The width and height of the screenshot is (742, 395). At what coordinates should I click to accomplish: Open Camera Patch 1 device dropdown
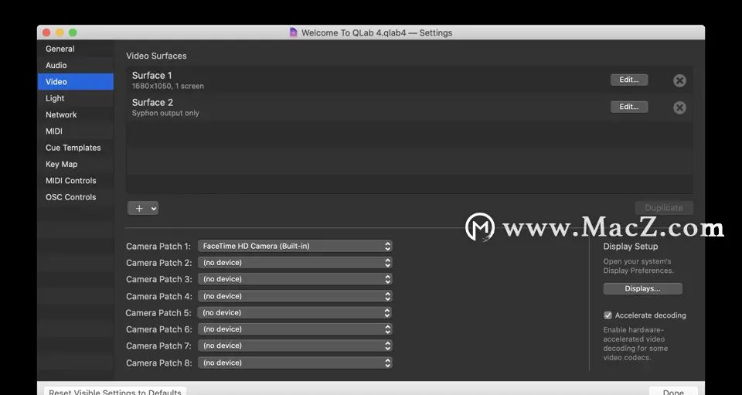pos(294,246)
